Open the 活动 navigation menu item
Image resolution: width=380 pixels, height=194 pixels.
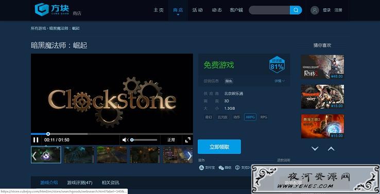(x=197, y=10)
